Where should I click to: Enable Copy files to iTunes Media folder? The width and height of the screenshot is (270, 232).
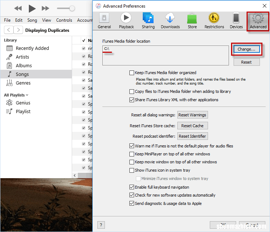coord(132,91)
